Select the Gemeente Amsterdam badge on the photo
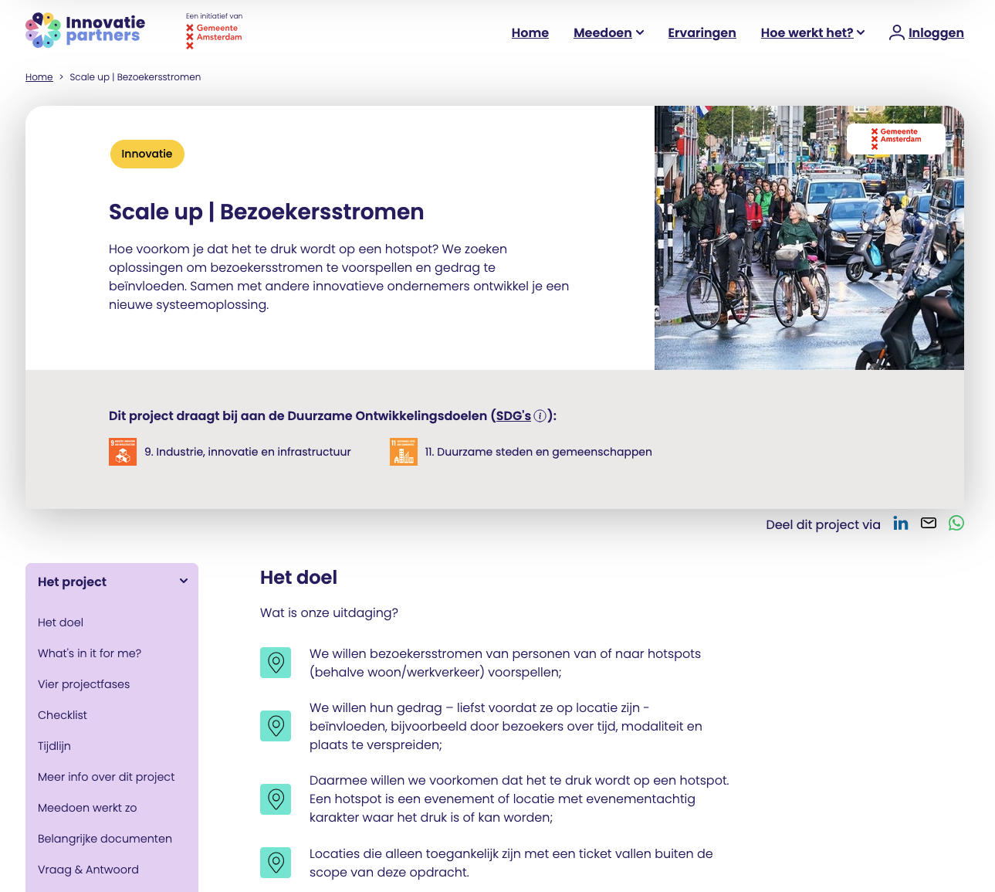 click(895, 139)
